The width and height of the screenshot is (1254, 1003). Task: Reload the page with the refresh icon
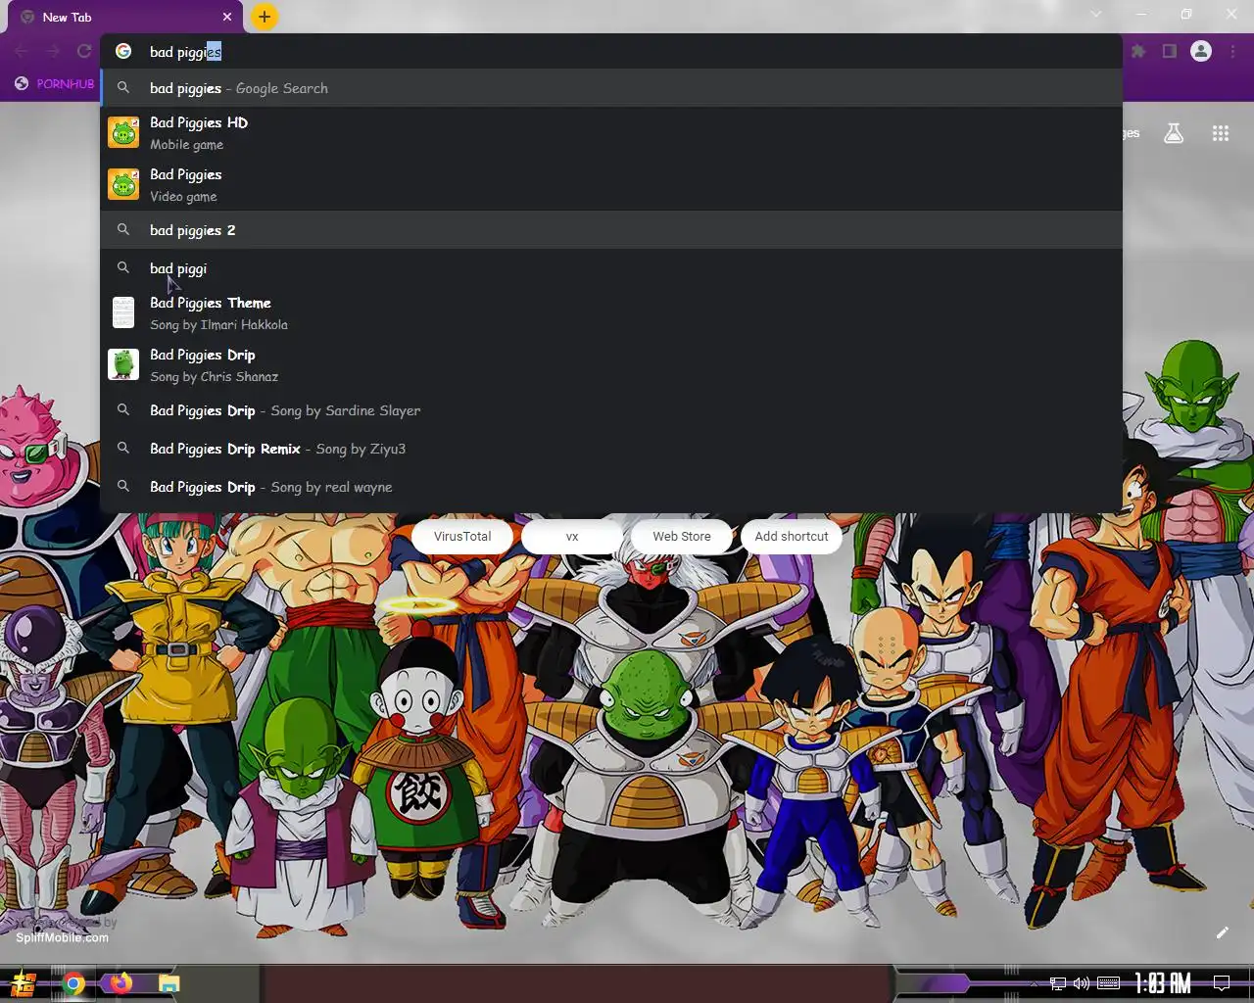(84, 51)
